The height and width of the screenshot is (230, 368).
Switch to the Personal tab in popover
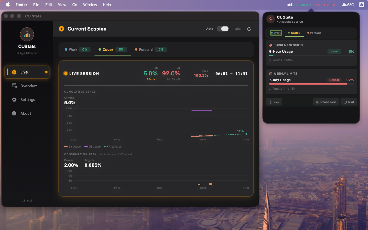pyautogui.click(x=315, y=33)
